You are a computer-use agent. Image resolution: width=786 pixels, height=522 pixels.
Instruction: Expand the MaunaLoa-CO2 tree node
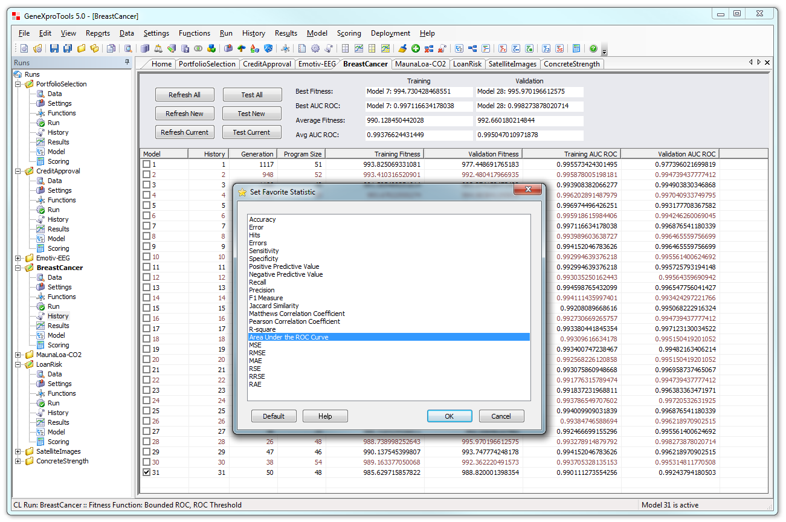pyautogui.click(x=18, y=355)
